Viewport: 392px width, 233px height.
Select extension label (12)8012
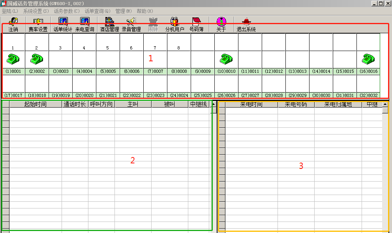(274, 71)
